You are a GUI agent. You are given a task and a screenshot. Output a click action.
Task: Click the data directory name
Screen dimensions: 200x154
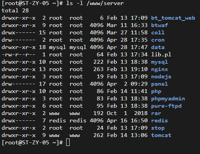pyautogui.click(x=158, y=47)
